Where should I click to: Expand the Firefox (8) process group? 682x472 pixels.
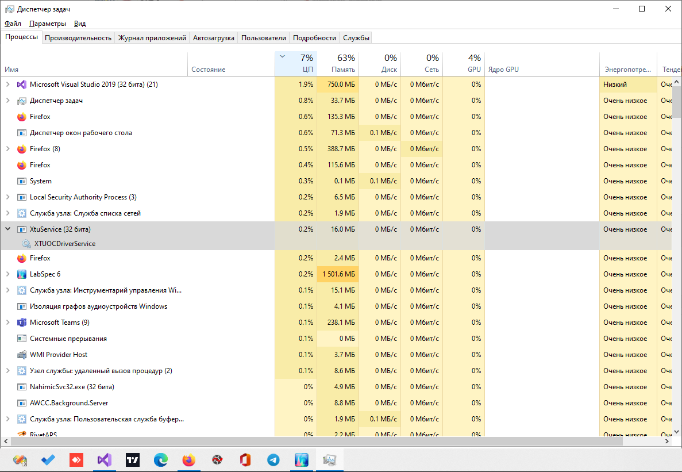point(7,149)
